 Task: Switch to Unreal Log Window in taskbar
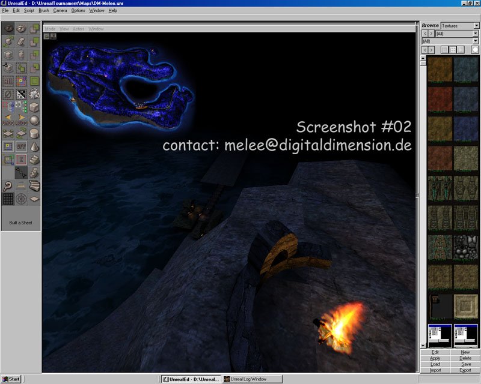click(x=252, y=379)
